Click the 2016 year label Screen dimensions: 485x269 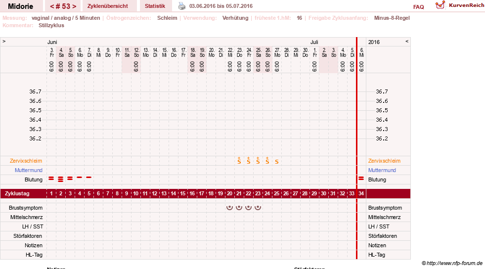(374, 42)
